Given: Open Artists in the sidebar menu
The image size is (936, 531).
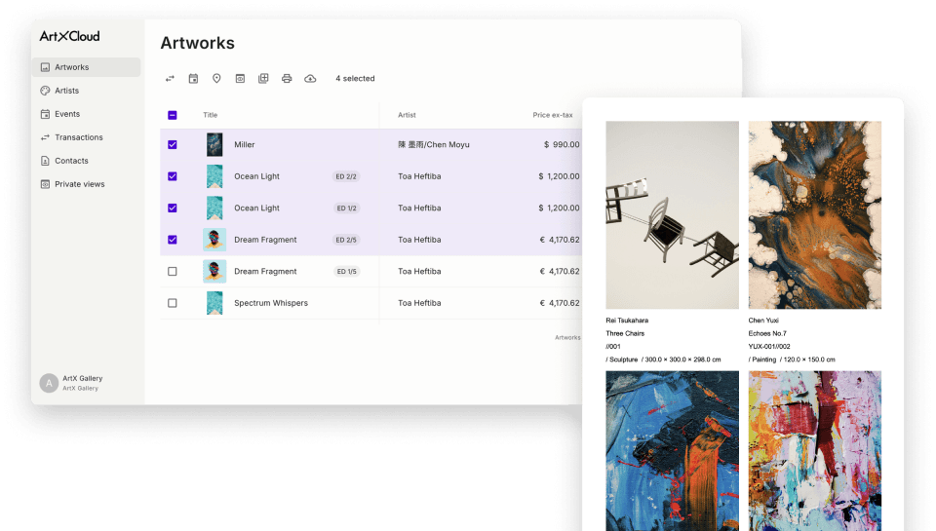Looking at the screenshot, I should [87, 91].
